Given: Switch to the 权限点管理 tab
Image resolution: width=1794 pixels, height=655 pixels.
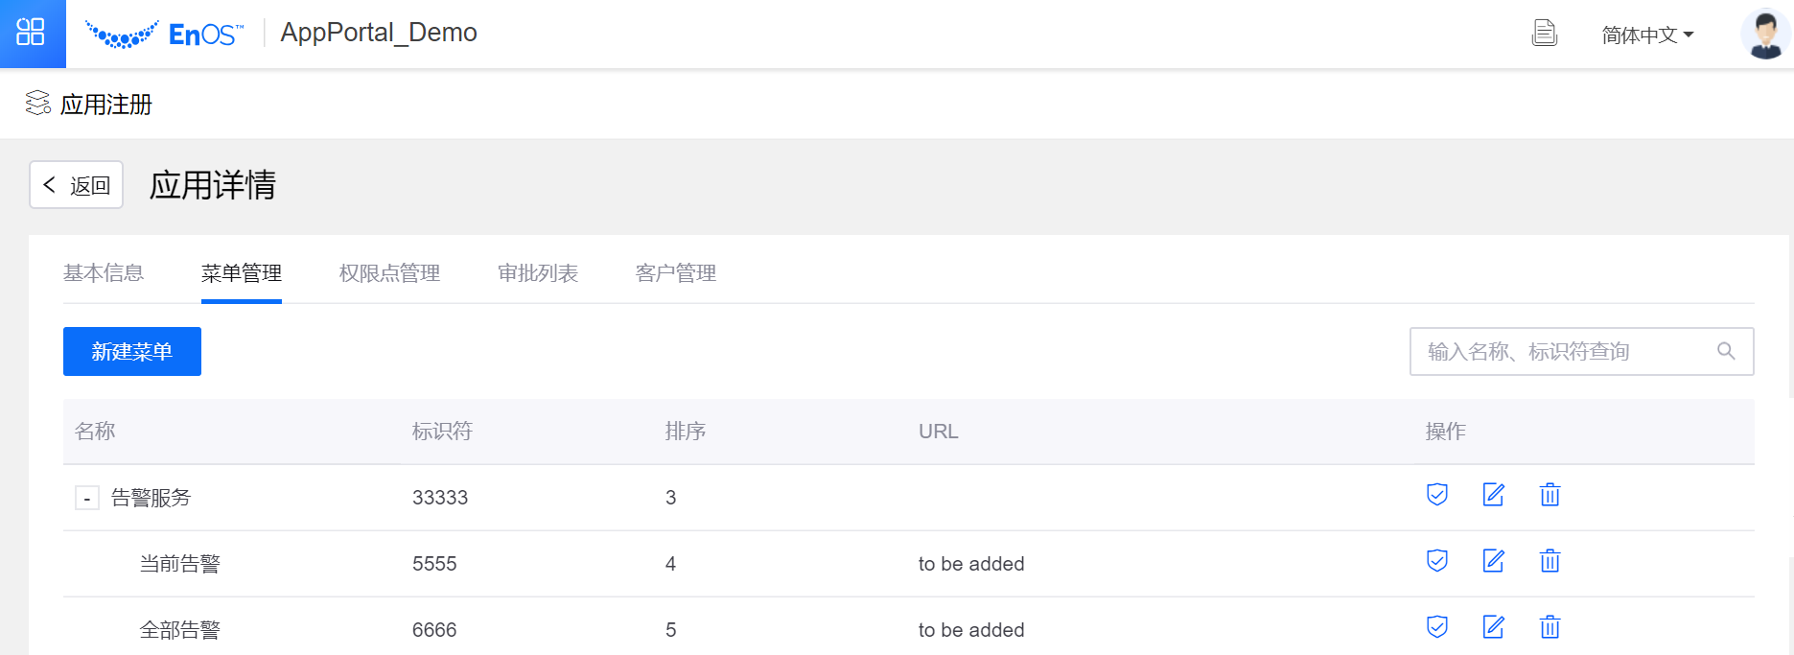Looking at the screenshot, I should (389, 273).
